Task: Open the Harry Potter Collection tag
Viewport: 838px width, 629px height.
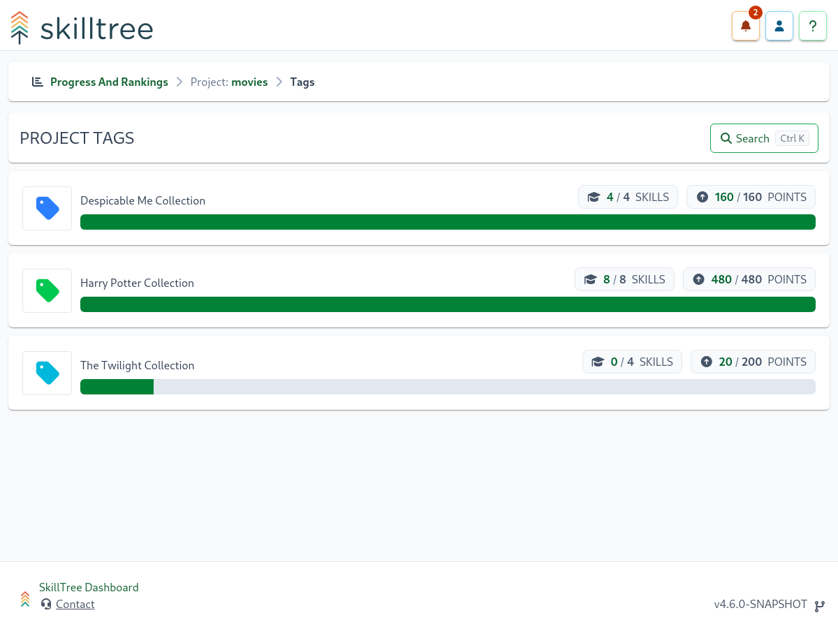Action: coord(137,283)
